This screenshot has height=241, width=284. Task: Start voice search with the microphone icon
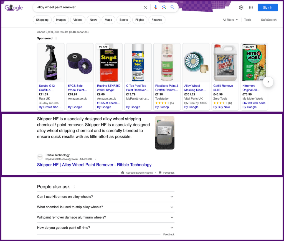coord(156,7)
